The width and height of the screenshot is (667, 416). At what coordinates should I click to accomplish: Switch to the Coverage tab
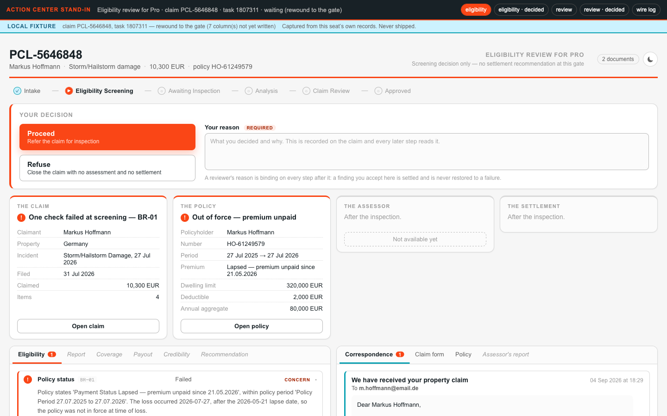click(109, 355)
